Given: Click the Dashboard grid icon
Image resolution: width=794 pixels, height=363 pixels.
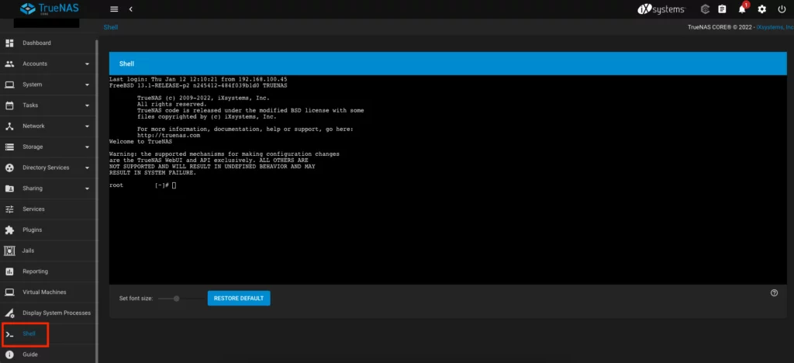Looking at the screenshot, I should [x=9, y=43].
